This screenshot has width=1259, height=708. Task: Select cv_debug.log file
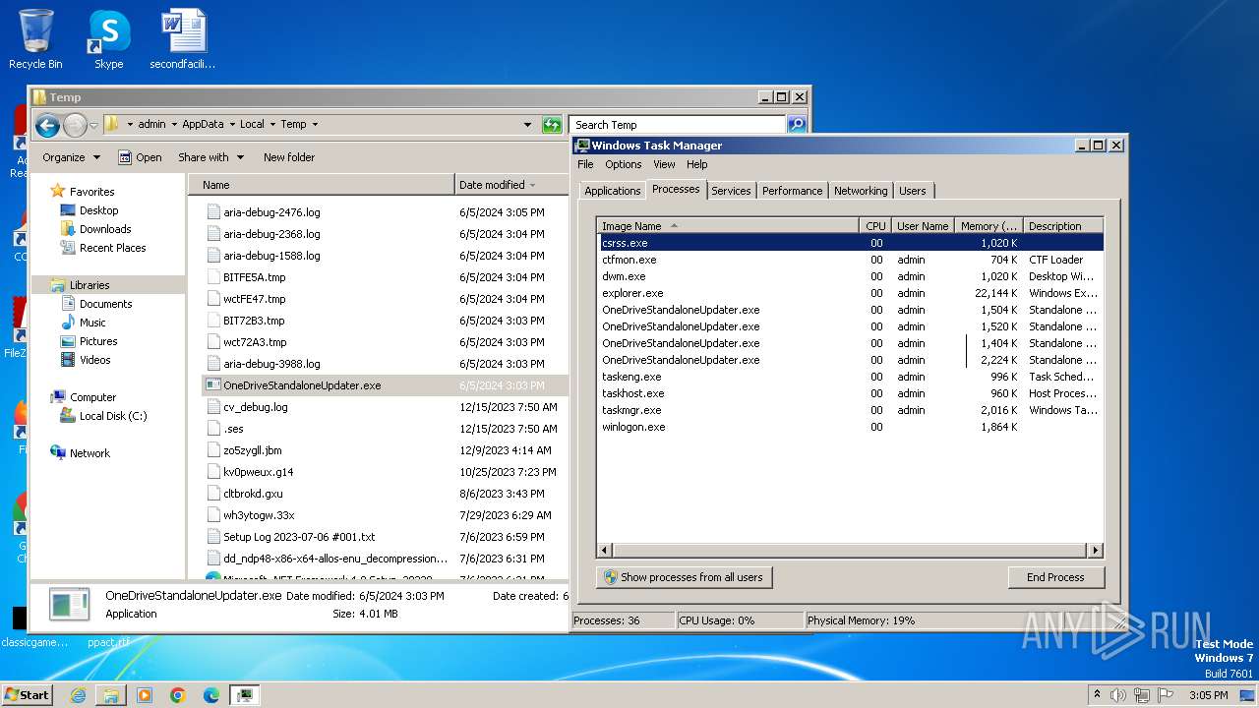point(255,407)
